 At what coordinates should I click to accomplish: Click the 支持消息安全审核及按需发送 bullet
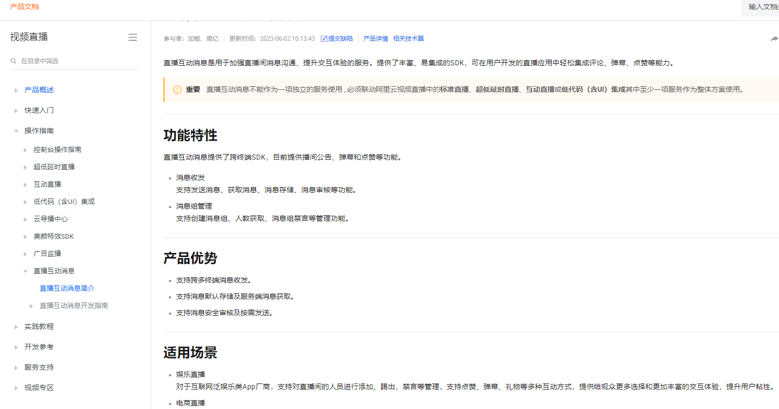pyautogui.click(x=225, y=313)
